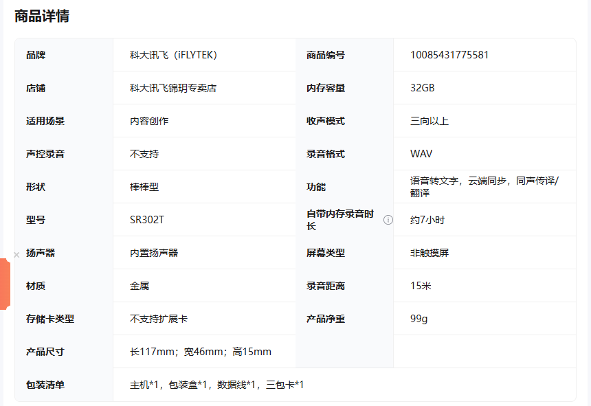Viewport: 591px width, 406px height.
Task: Open the orange floating side tab
Action: 5,284
